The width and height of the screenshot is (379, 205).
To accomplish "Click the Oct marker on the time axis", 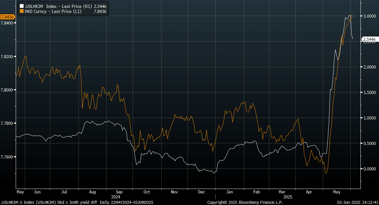I will 146,192.
